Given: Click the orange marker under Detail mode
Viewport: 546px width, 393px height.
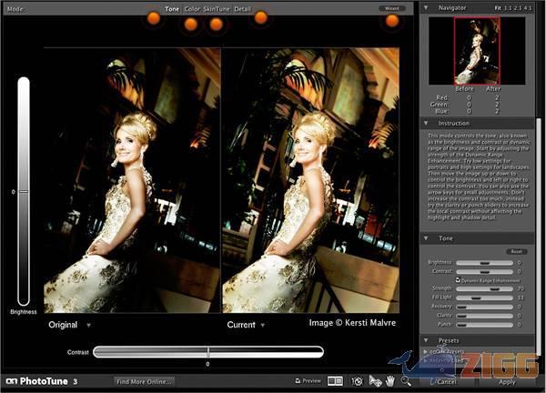Looking at the screenshot, I should 260,18.
